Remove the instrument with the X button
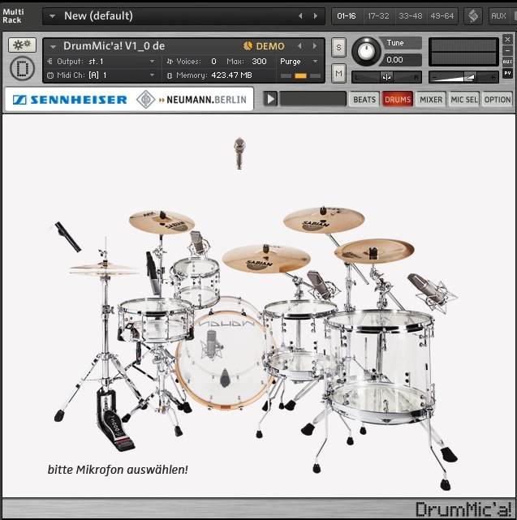This screenshot has width=517, height=520. pyautogui.click(x=507, y=40)
